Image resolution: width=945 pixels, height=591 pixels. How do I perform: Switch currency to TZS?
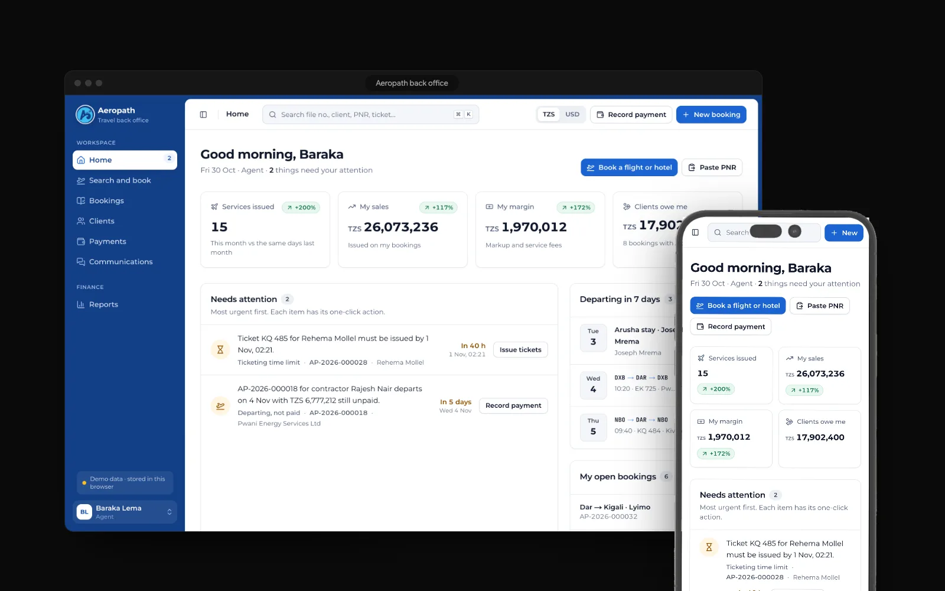549,115
